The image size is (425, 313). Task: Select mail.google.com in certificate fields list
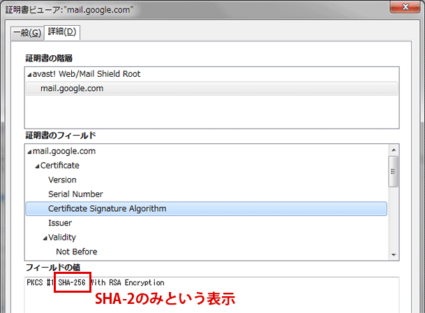(x=64, y=151)
